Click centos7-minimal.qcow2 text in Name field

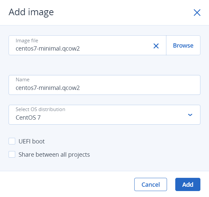click(x=48, y=88)
